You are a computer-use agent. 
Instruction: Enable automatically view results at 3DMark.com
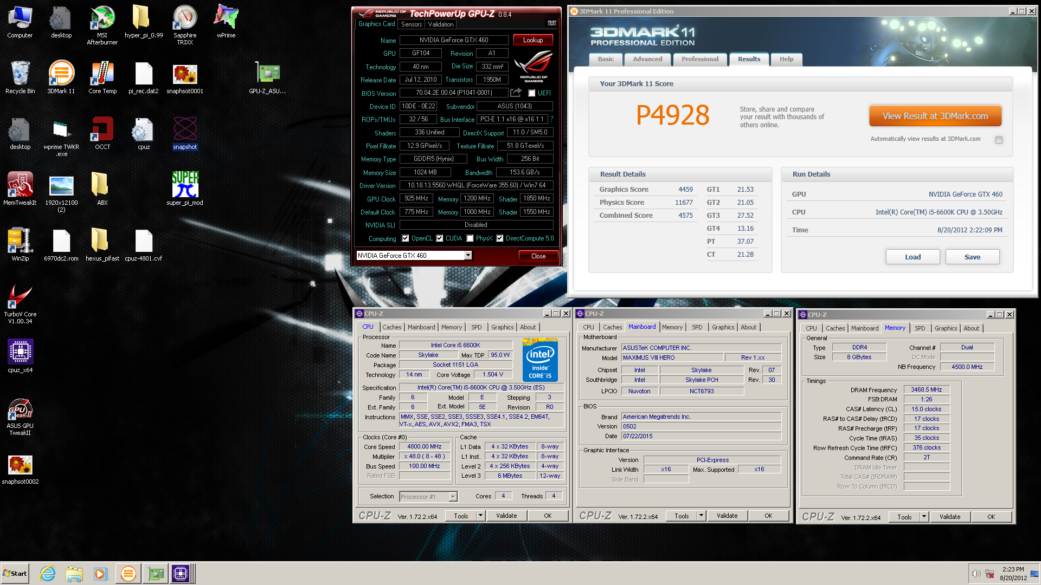pyautogui.click(x=999, y=140)
